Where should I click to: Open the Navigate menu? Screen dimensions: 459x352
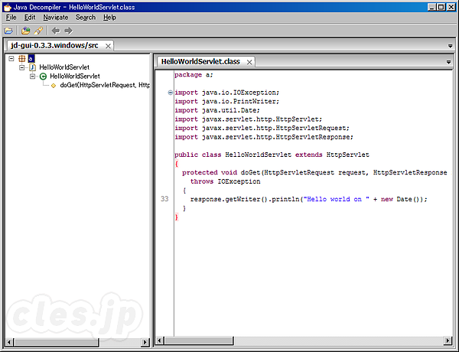(x=55, y=17)
